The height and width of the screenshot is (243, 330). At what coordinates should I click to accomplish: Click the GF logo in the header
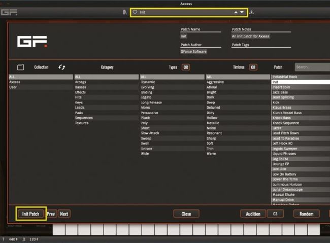tap(32, 42)
